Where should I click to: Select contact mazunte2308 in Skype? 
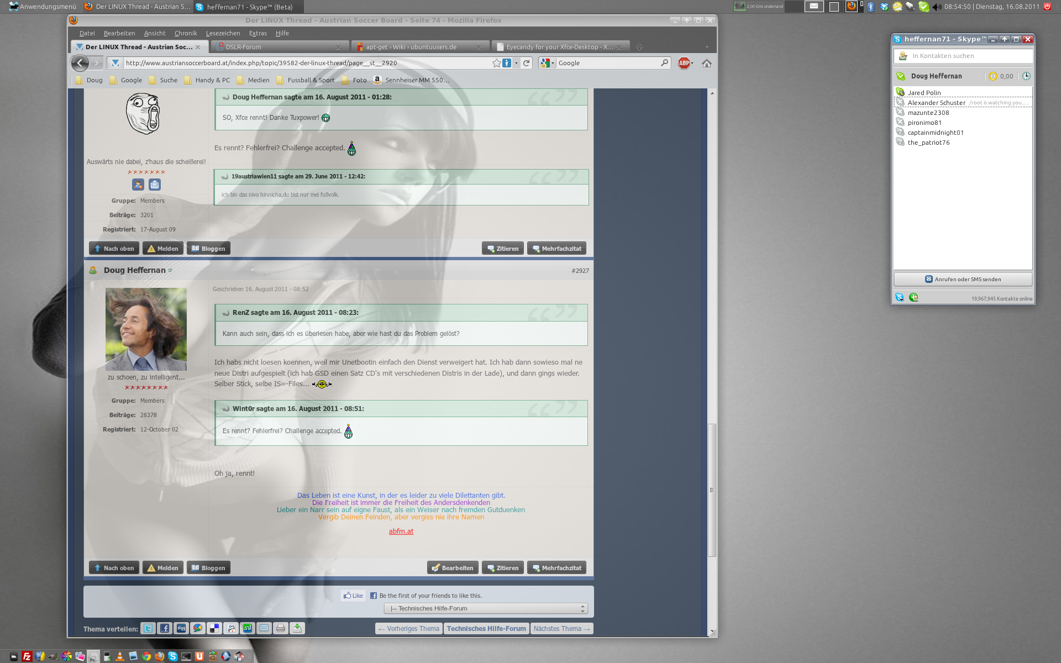point(963,112)
